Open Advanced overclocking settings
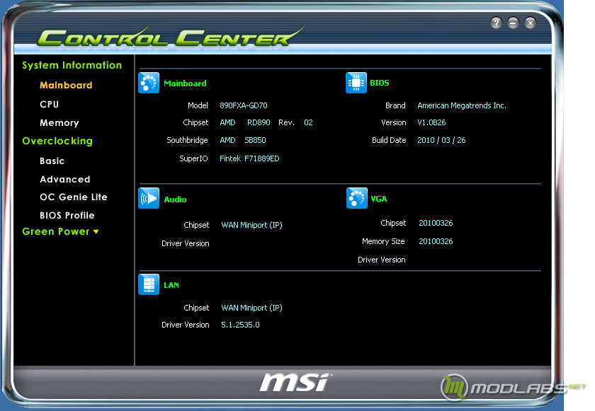 click(65, 179)
